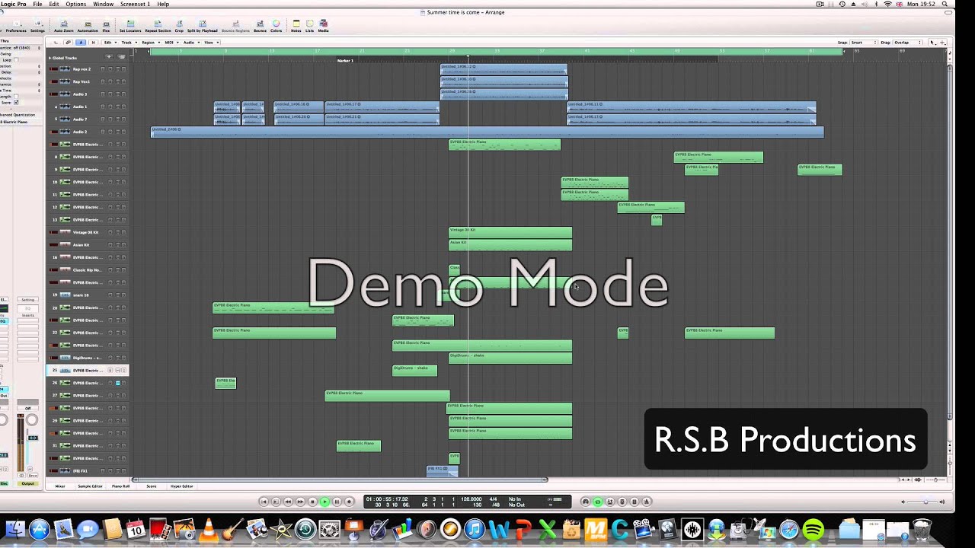The image size is (975, 548).
Task: Select the Crop toolbar icon
Action: [179, 26]
